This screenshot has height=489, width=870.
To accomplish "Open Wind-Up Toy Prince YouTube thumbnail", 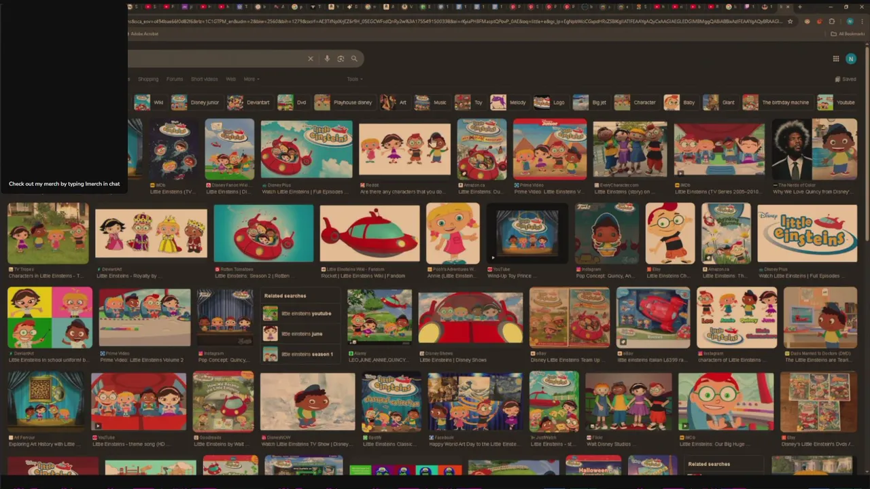I will pyautogui.click(x=527, y=234).
